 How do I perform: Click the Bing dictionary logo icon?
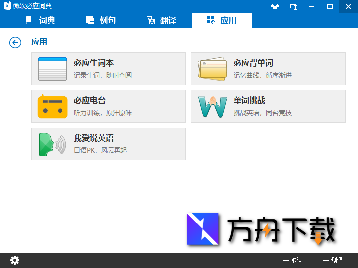(7, 6)
